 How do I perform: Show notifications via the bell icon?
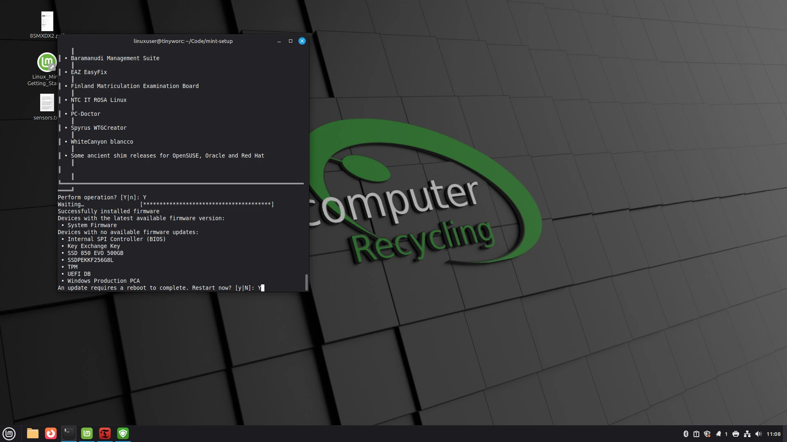[x=718, y=434]
